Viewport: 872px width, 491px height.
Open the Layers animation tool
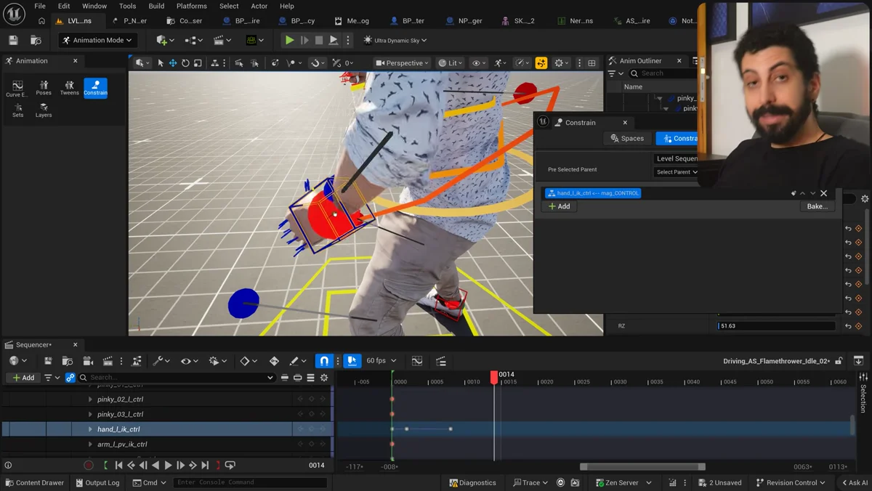point(44,110)
